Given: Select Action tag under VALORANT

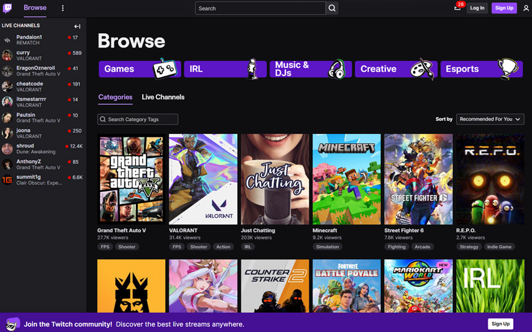Looking at the screenshot, I should [x=223, y=247].
